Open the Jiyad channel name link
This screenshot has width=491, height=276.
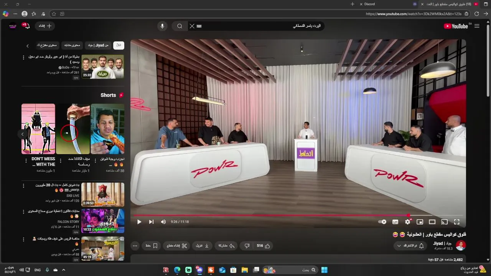tap(442, 243)
